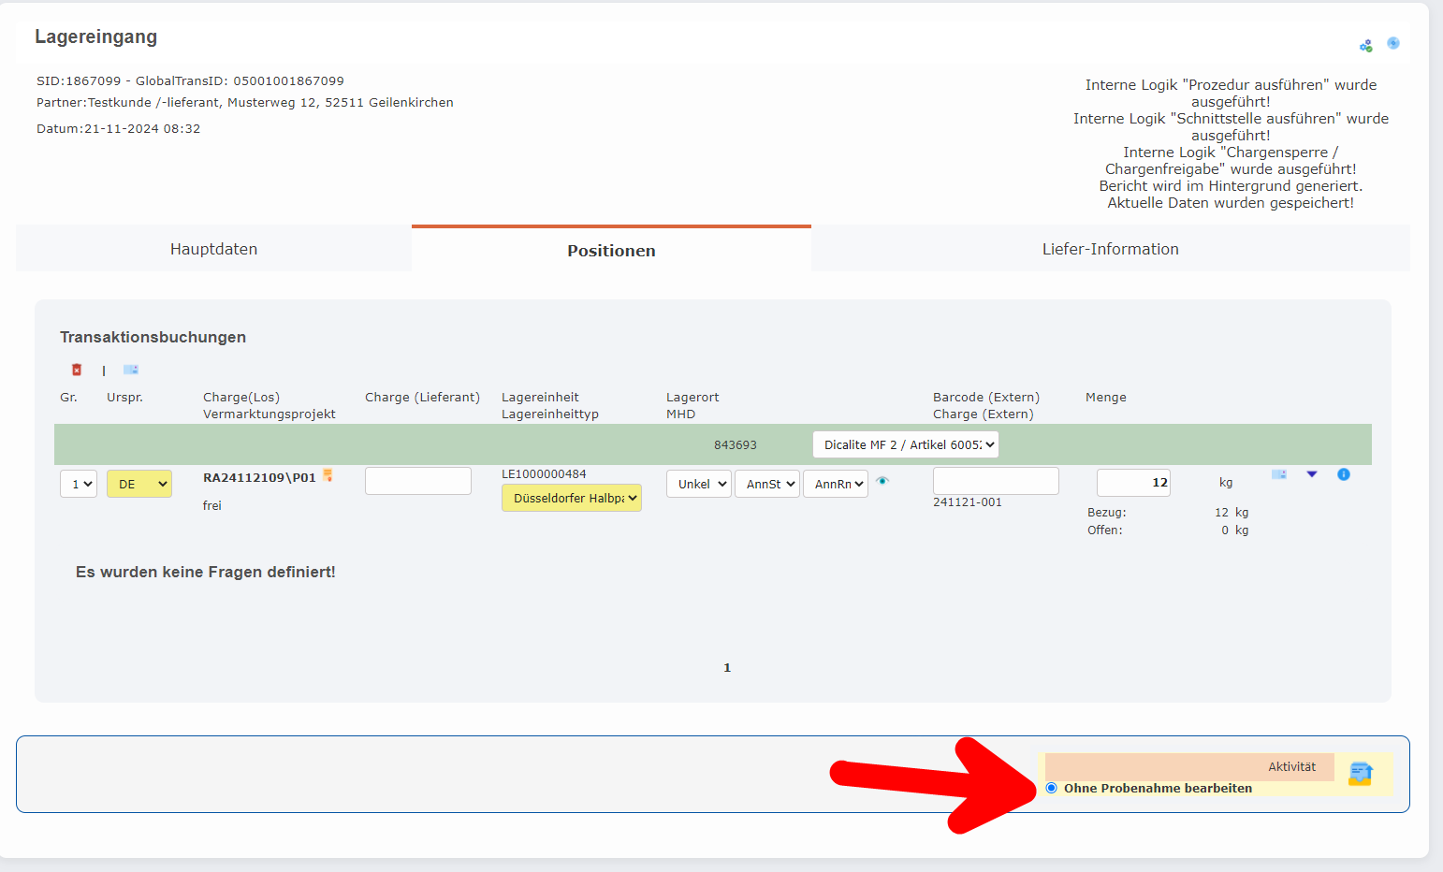Click the blue info icon in the position row

point(1344,474)
